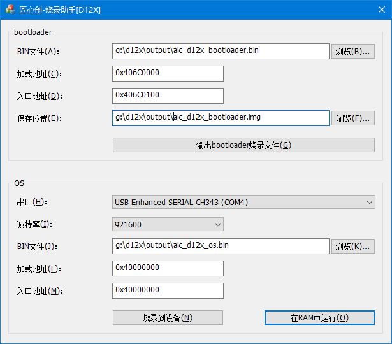Browse for OS BIN file with 浏览(K)
Viewport: 392px width, 344px height.
[x=352, y=247]
